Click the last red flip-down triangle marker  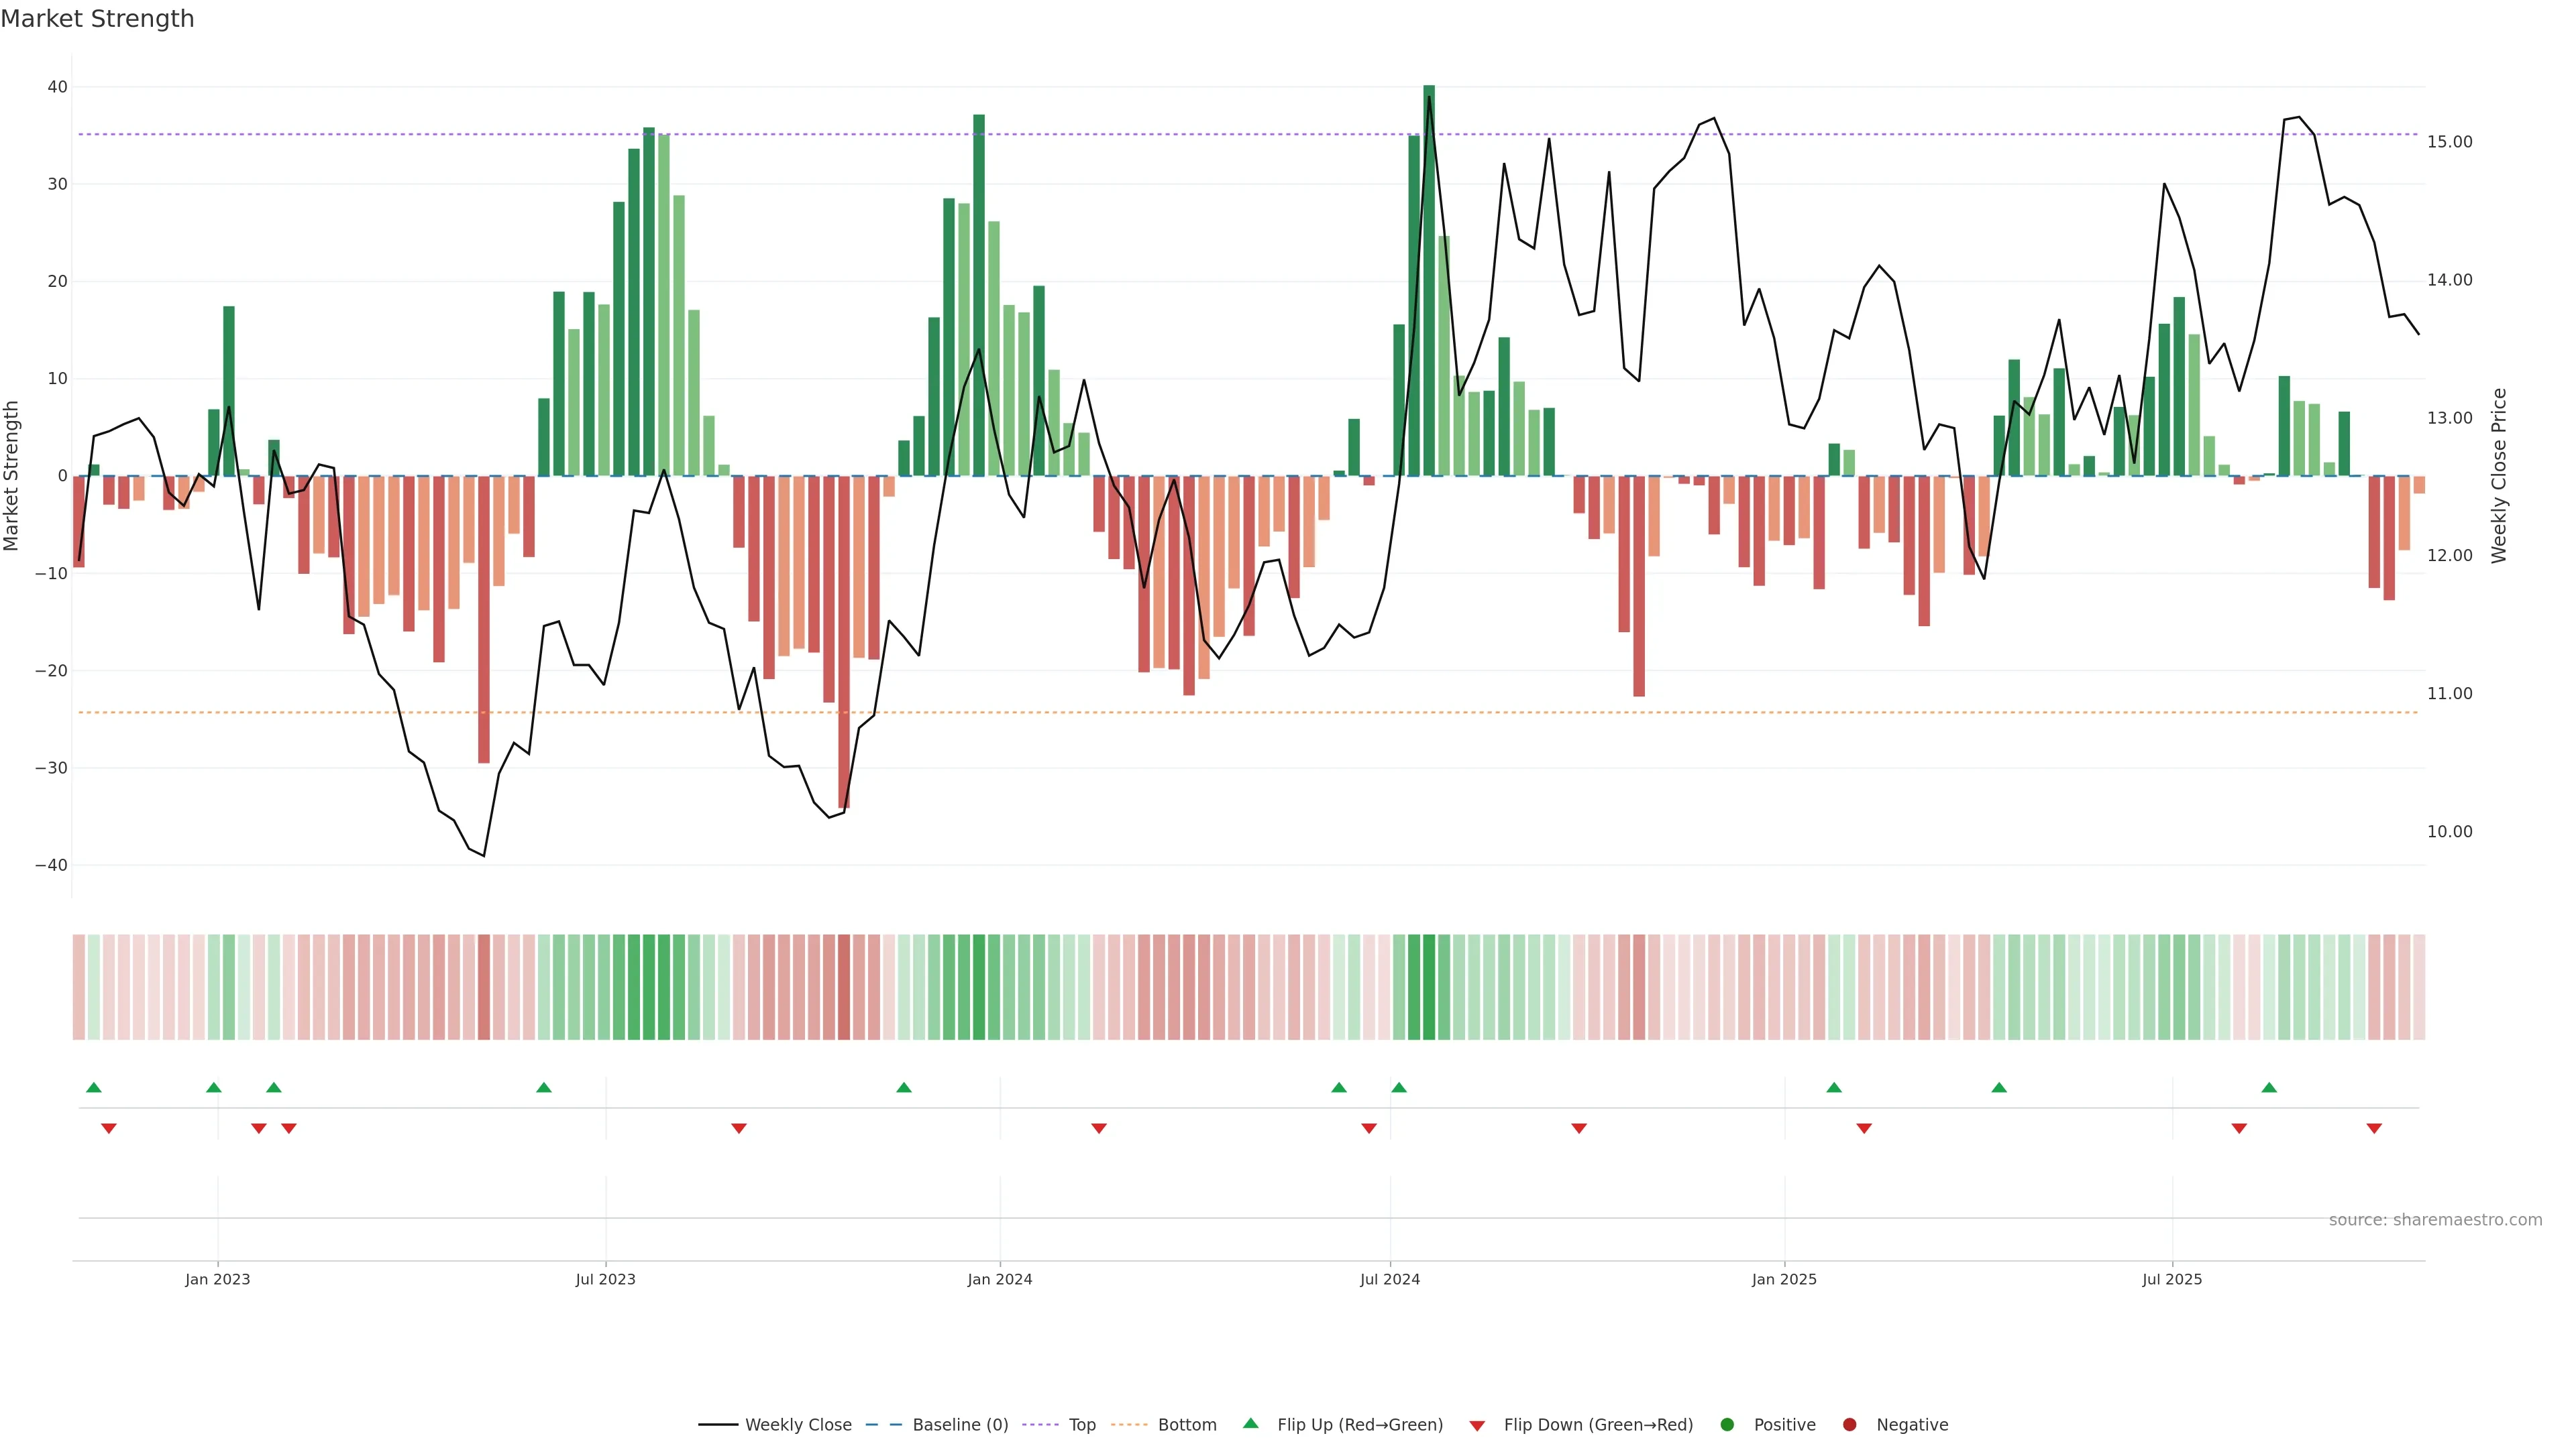point(2374,1128)
